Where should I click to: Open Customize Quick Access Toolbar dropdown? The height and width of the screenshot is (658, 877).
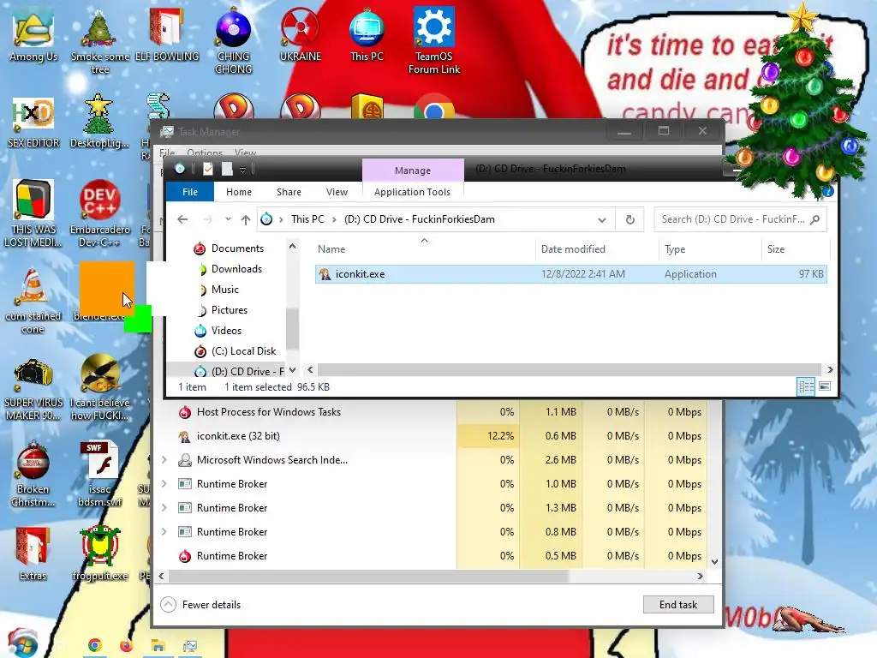242,170
